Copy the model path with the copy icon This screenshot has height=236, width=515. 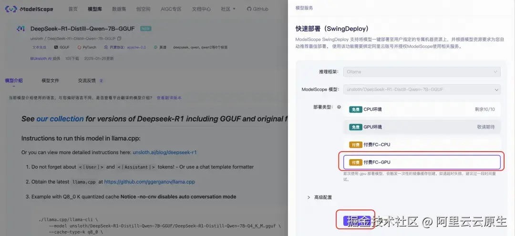pos(119,39)
